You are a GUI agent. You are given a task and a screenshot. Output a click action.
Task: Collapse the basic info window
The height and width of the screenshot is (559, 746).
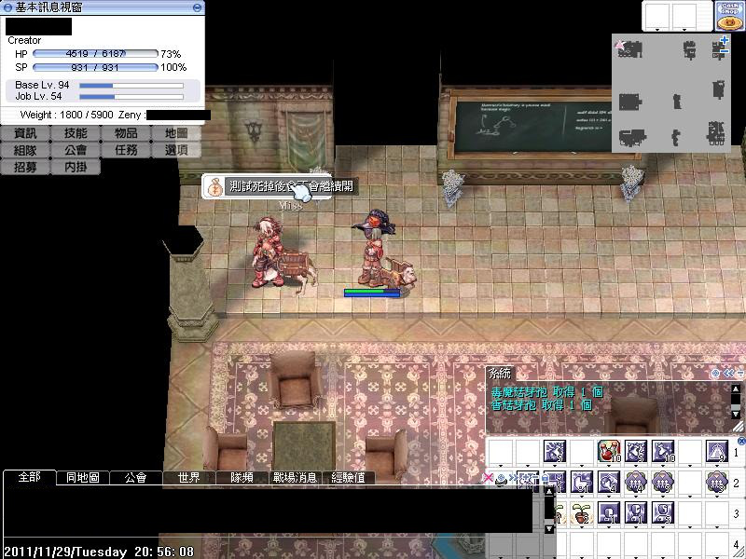click(x=196, y=7)
